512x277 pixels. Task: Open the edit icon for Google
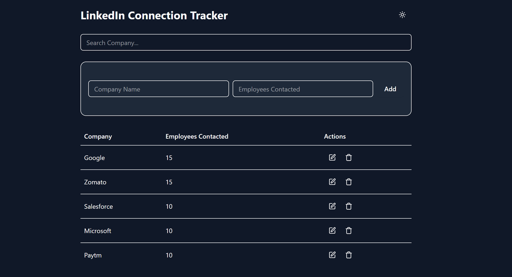click(332, 157)
